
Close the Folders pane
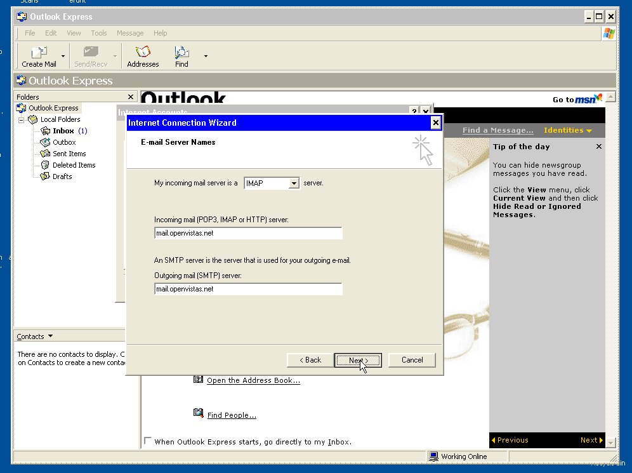130,97
